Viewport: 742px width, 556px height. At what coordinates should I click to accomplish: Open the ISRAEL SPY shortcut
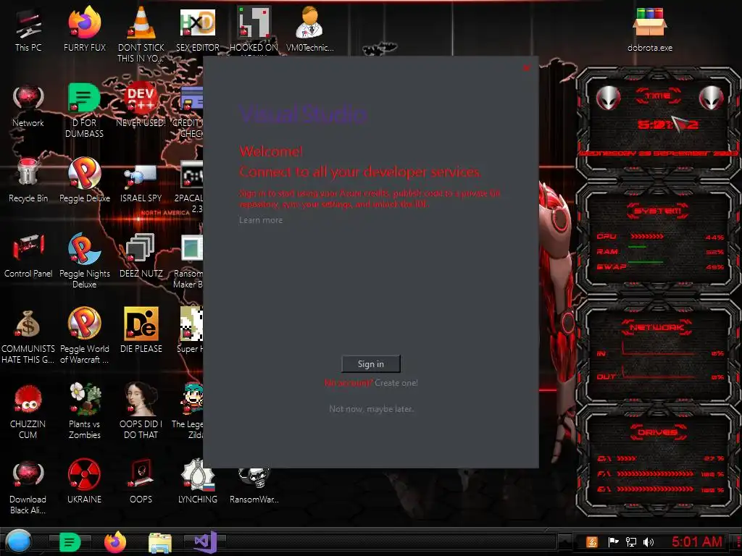[141, 183]
